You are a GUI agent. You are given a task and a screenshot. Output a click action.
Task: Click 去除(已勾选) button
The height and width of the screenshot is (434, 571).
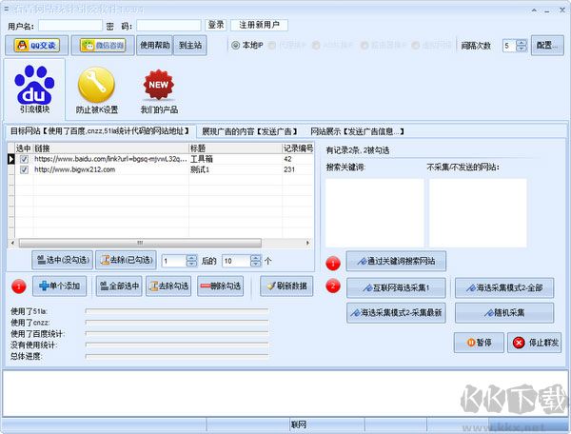point(126,260)
